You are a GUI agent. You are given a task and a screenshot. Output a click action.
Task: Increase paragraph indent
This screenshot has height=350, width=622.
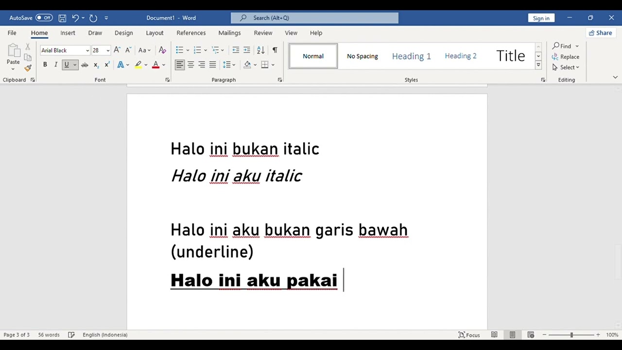(x=247, y=50)
